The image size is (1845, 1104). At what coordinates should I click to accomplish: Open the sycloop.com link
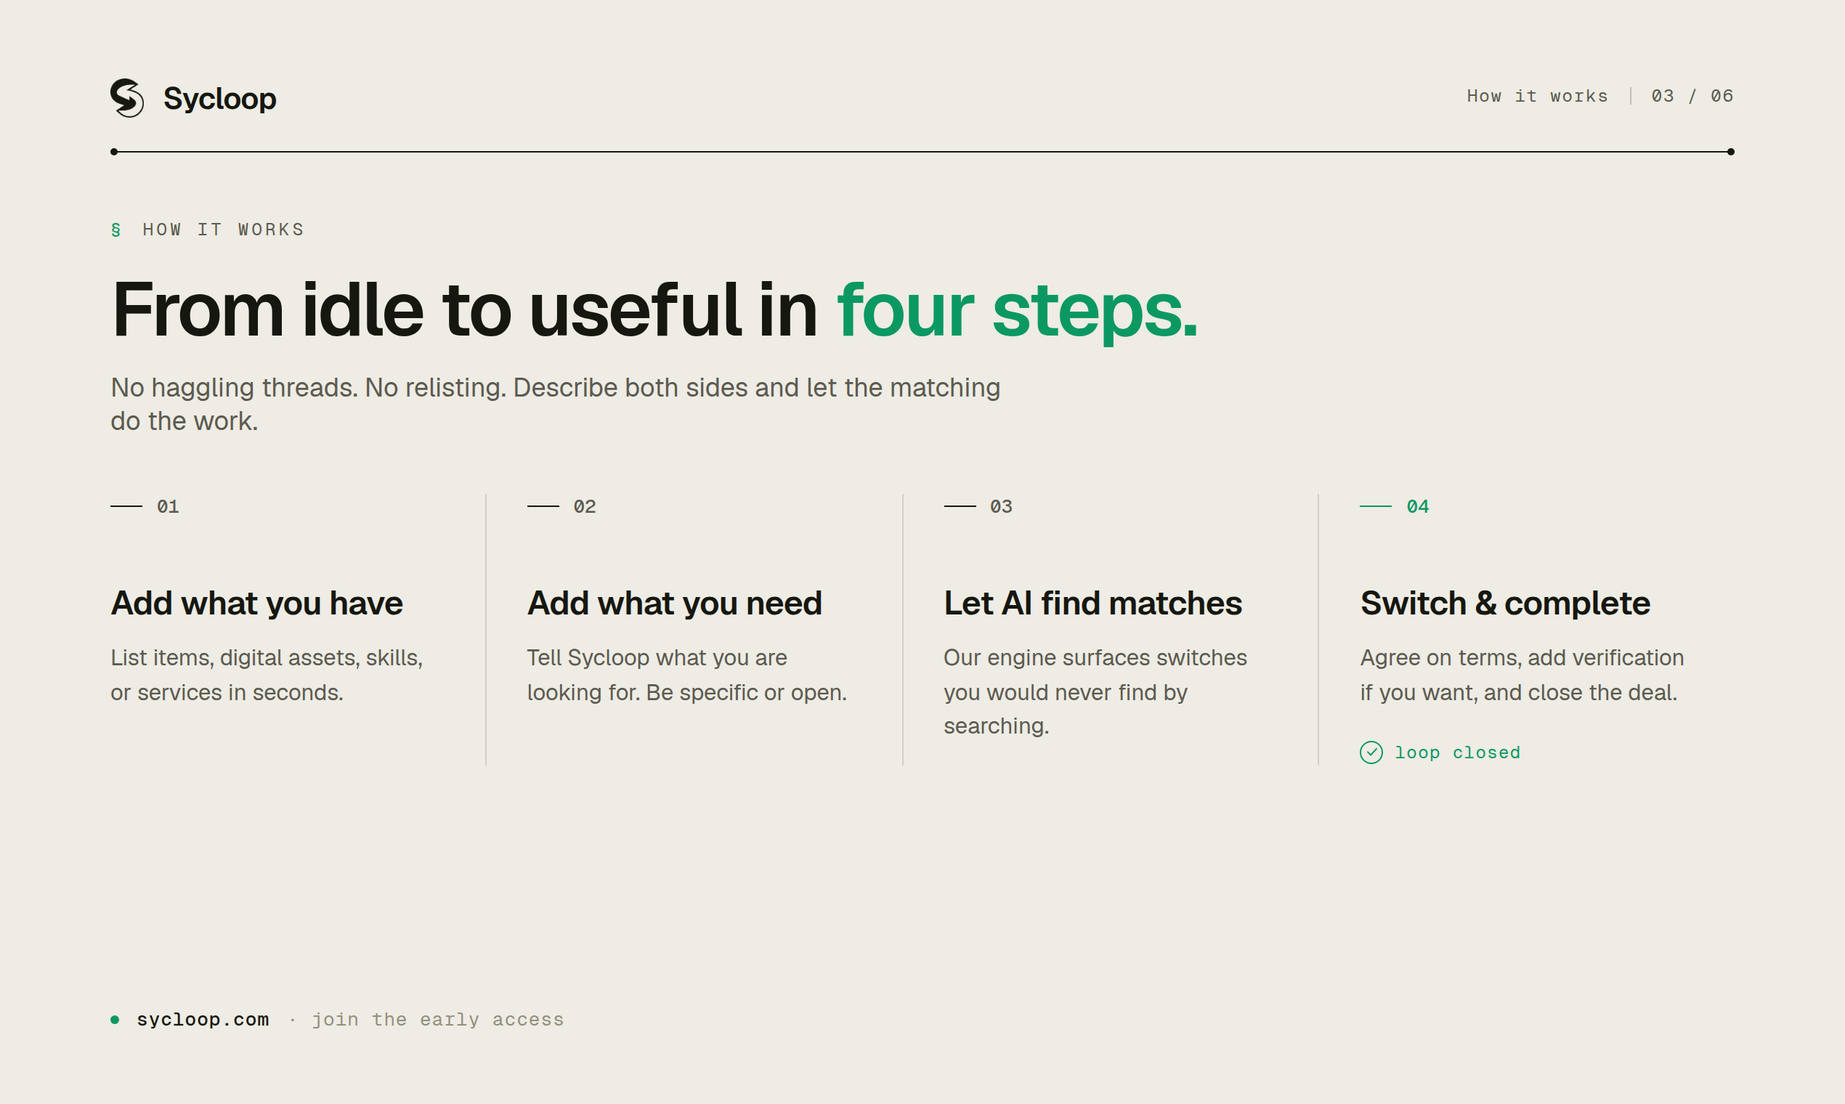pyautogui.click(x=203, y=1020)
